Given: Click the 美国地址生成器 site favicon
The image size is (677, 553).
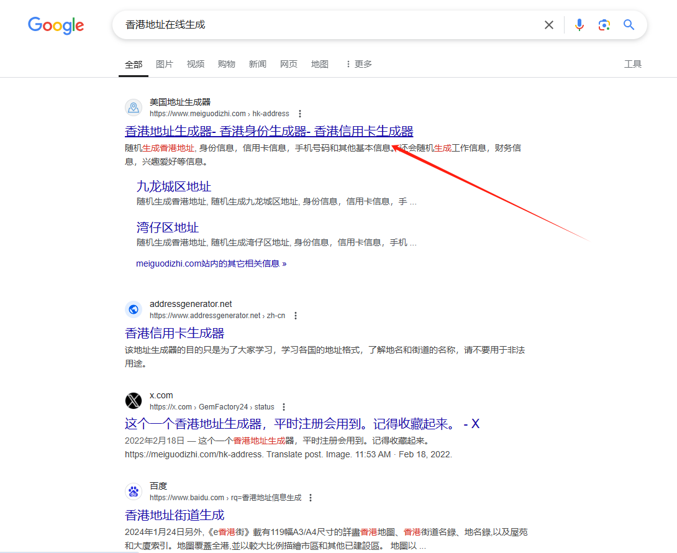Looking at the screenshot, I should (134, 107).
